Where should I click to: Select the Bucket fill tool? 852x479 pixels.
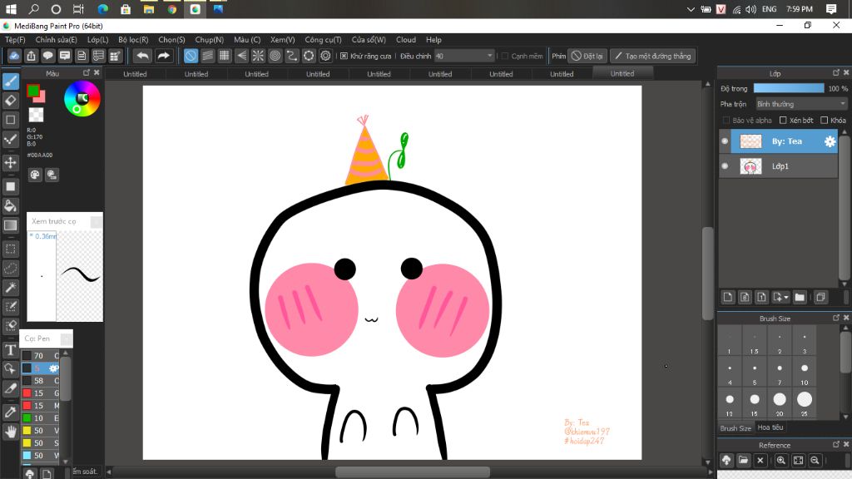click(x=11, y=206)
